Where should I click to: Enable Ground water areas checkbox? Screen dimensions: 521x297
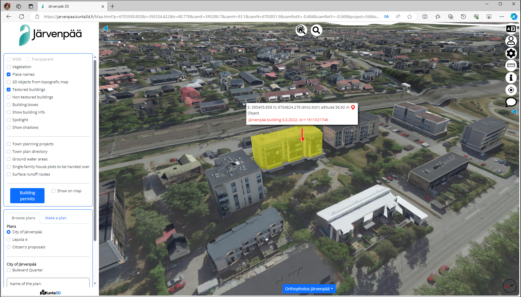9,159
